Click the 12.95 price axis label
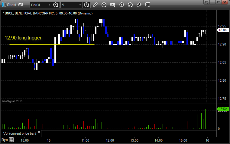230x144 pixels. click(x=222, y=26)
